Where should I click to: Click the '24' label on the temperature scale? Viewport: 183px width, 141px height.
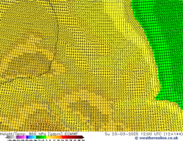pos(62,140)
